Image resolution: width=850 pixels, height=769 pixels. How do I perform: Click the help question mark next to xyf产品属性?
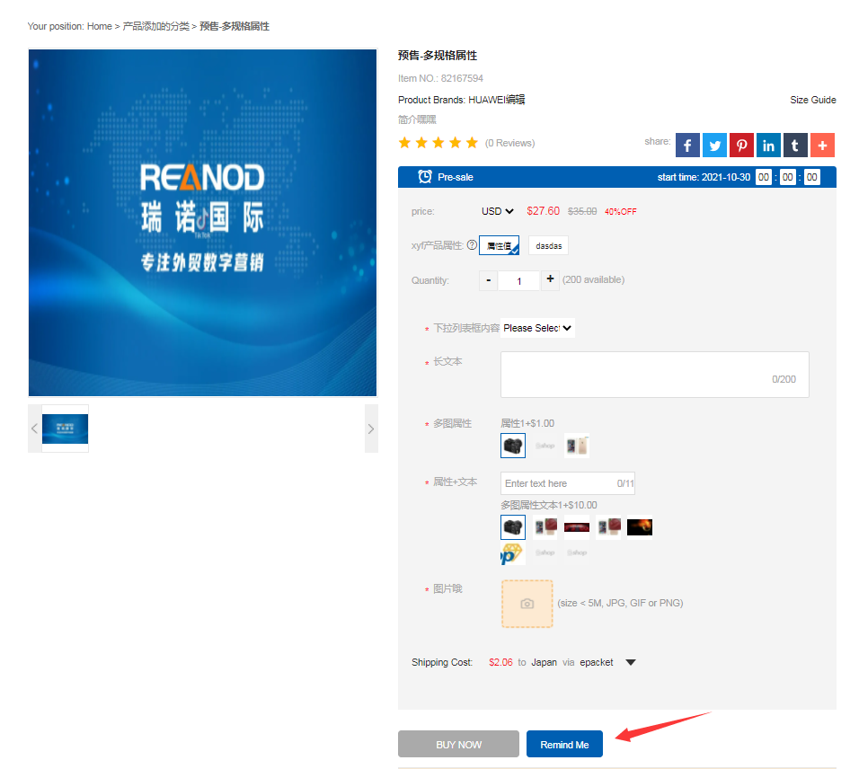point(472,245)
